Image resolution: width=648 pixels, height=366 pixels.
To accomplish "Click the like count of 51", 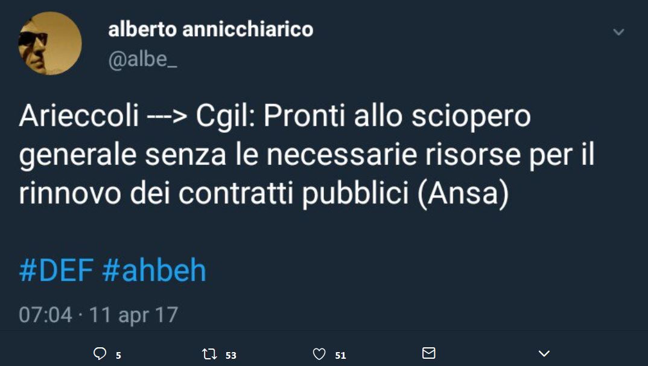I will point(340,355).
